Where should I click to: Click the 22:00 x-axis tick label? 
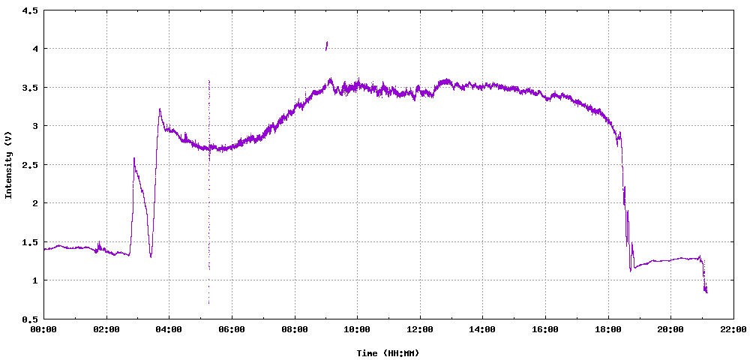click(x=733, y=329)
